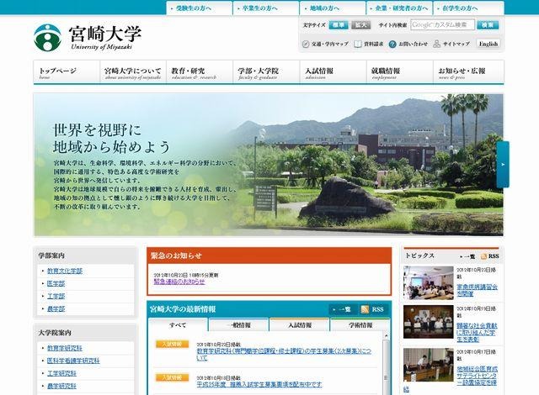Open the 平成25年度 推薦入試学生募集要項 news link
This screenshot has height=395, width=539.
pyautogui.click(x=259, y=384)
